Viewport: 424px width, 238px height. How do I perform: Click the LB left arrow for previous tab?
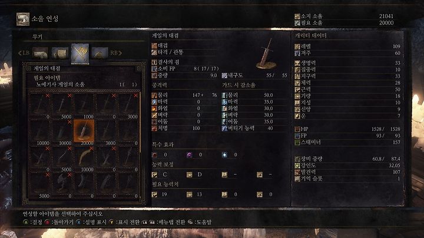tap(24, 53)
